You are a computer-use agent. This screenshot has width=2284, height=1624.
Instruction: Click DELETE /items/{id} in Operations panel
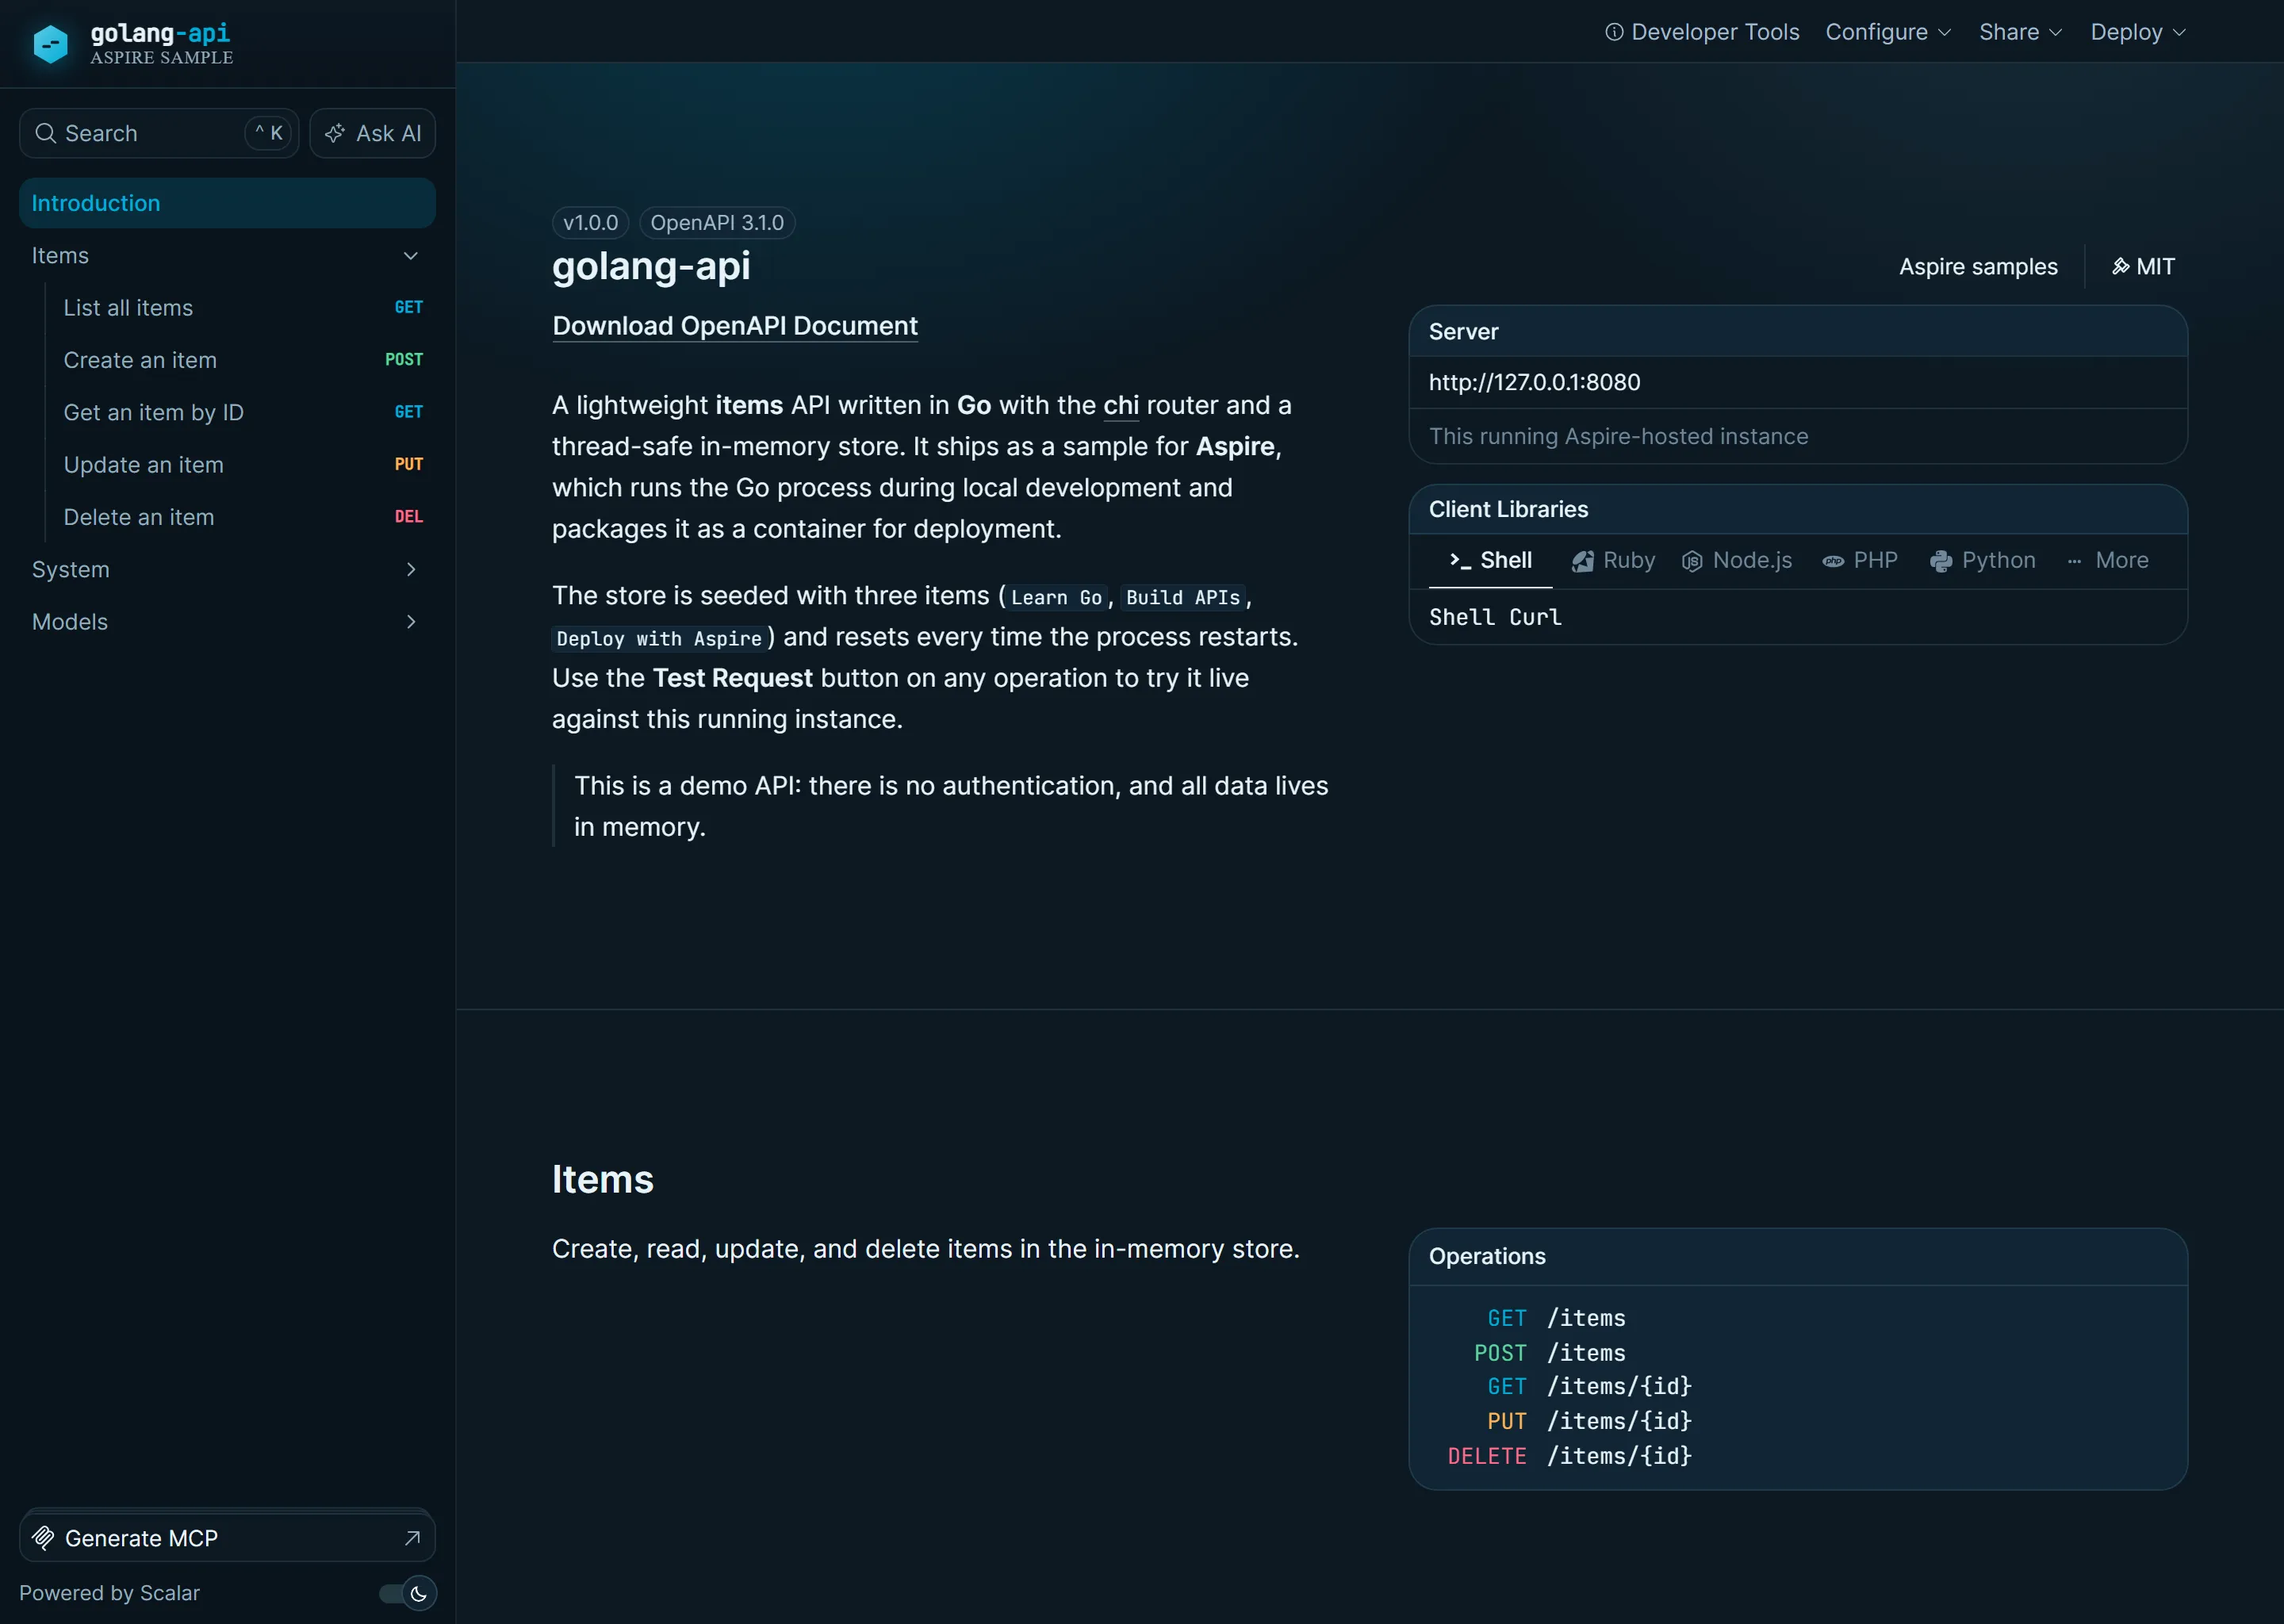[1569, 1456]
